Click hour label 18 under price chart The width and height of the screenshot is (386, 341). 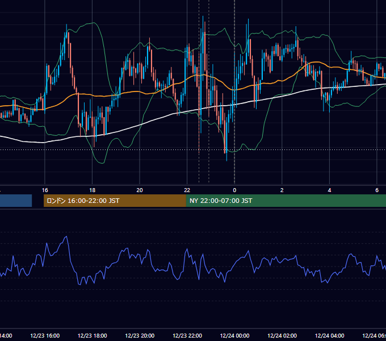(x=93, y=190)
